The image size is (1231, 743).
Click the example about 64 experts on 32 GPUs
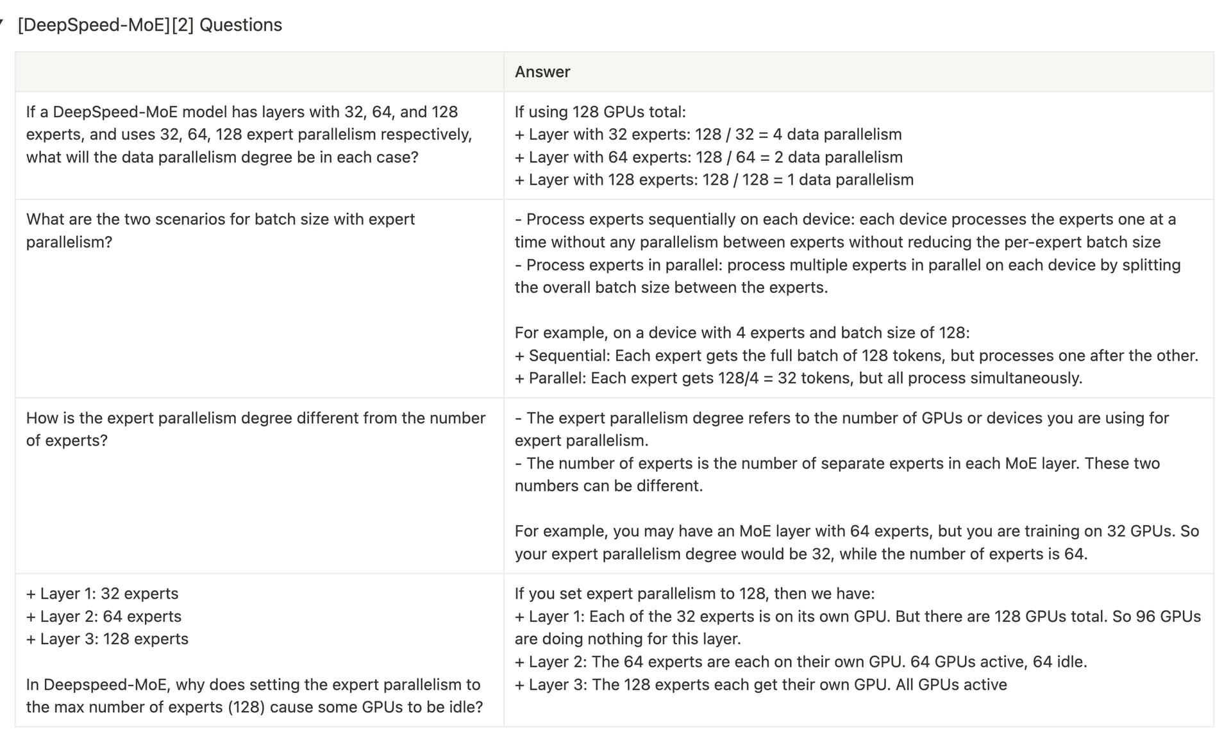(x=857, y=543)
